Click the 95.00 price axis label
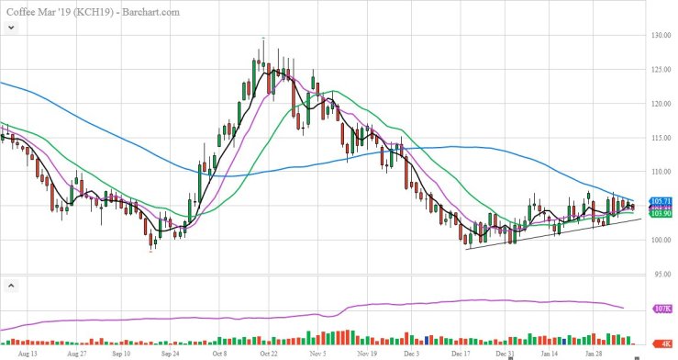The width and height of the screenshot is (678, 360). point(661,275)
